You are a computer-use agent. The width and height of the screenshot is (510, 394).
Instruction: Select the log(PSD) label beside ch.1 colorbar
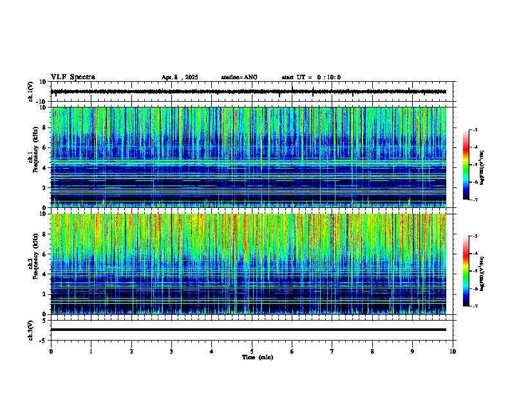[482, 168]
